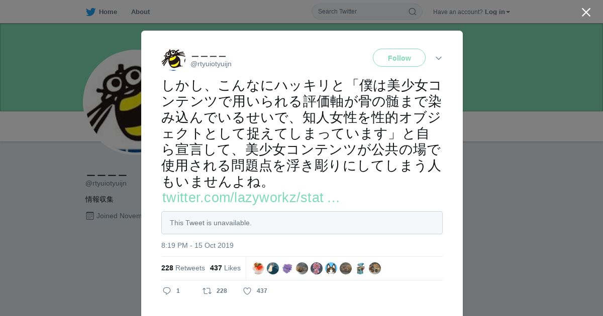View the 437 Likes list
The height and width of the screenshot is (316, 603).
pyautogui.click(x=225, y=268)
